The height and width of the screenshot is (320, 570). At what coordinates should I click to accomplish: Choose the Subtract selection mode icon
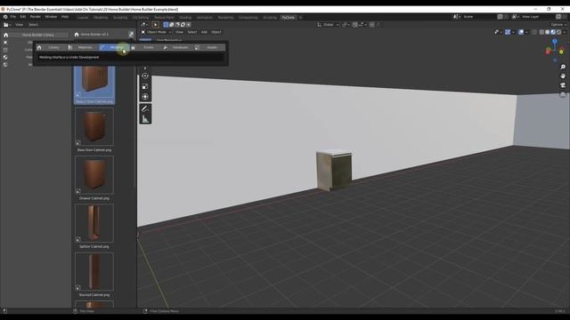pyautogui.click(x=177, y=25)
